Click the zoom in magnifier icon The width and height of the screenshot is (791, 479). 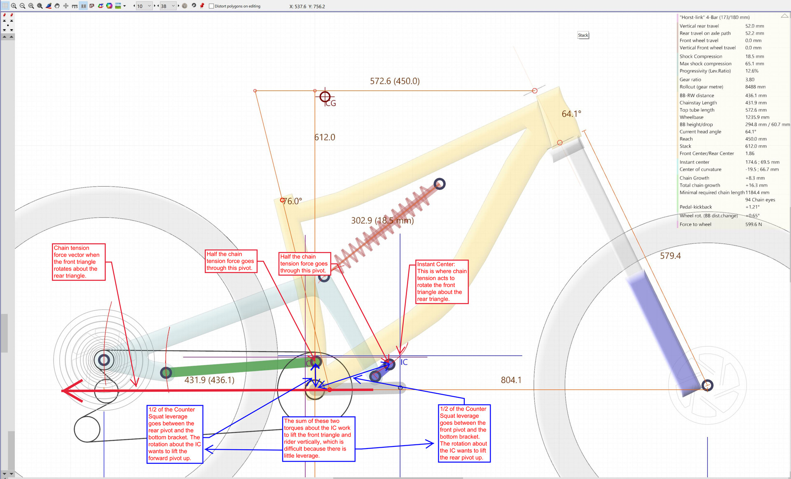pyautogui.click(x=14, y=6)
